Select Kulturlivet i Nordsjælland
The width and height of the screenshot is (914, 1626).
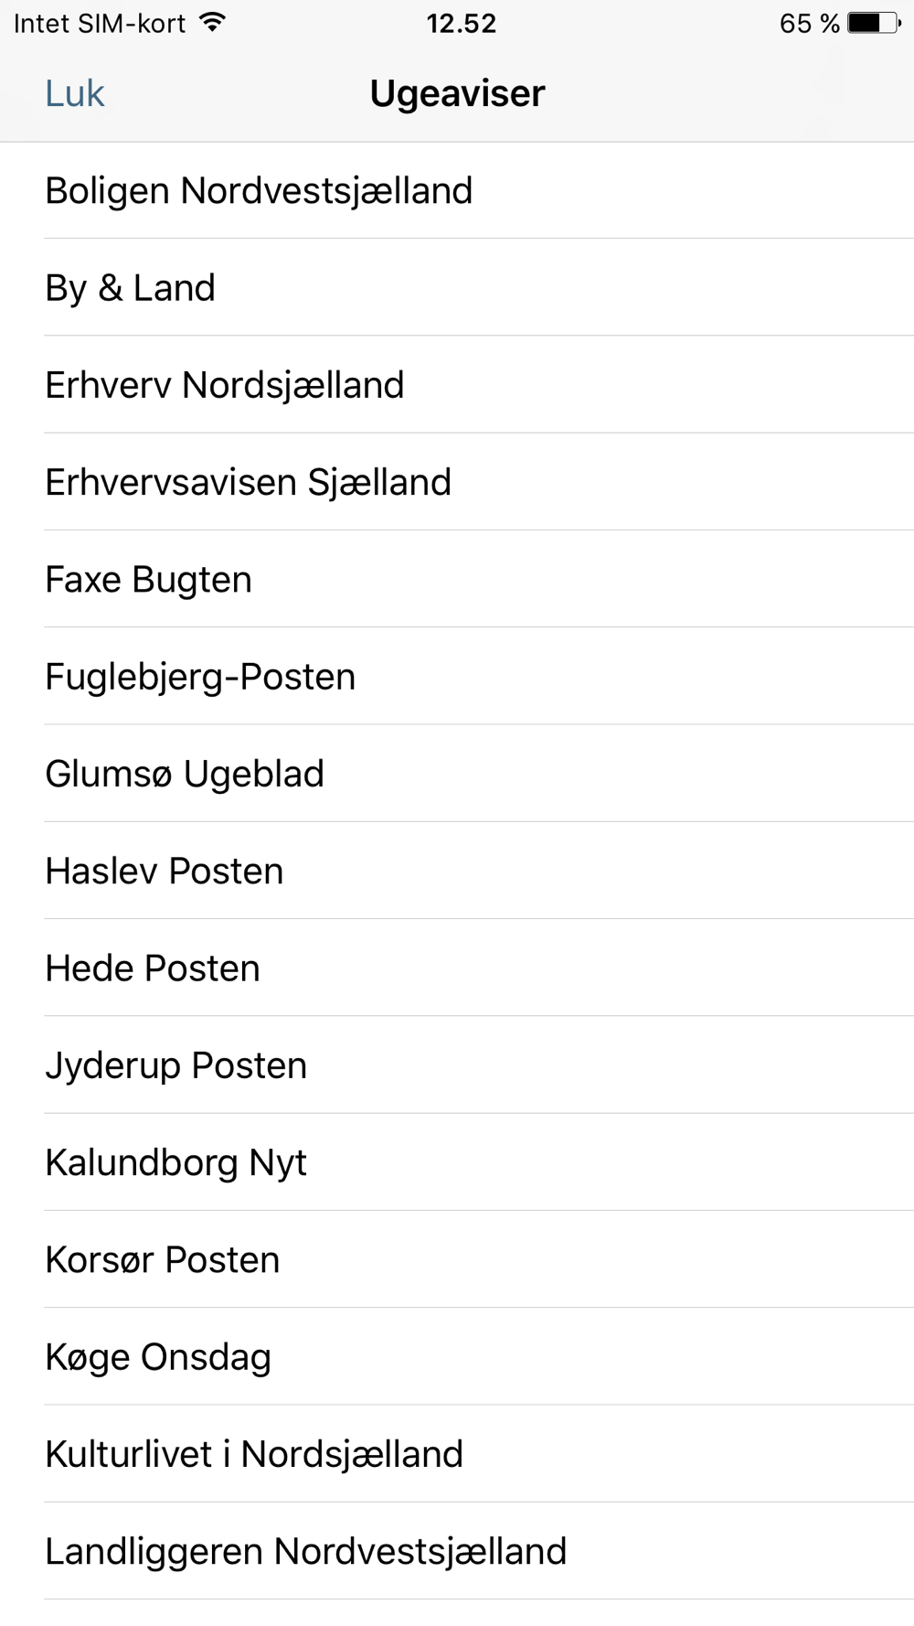click(255, 1454)
